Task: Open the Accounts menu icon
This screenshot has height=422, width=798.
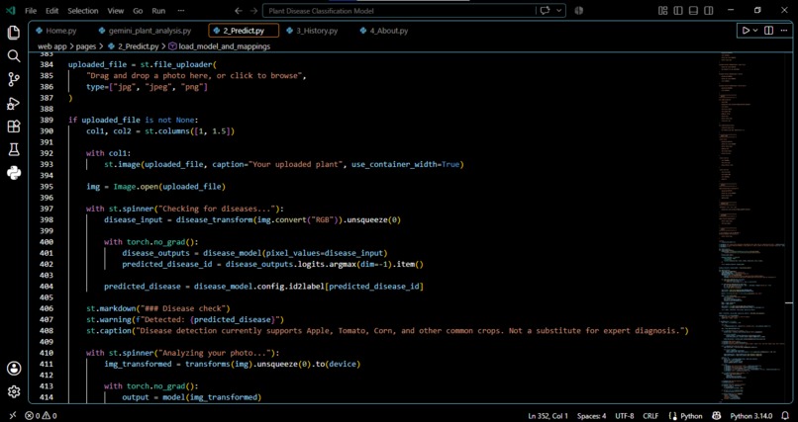Action: (14, 369)
